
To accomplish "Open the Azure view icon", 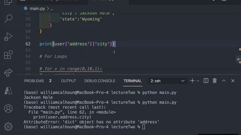I will coord(8,91).
